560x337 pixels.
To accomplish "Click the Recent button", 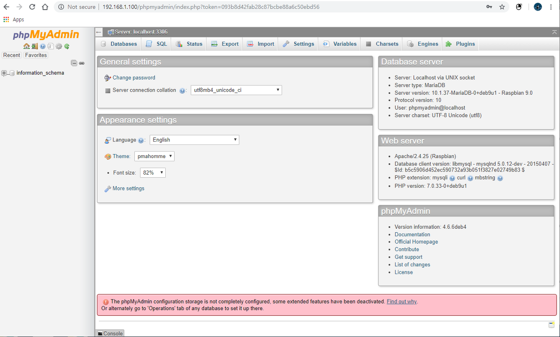I will coord(12,55).
